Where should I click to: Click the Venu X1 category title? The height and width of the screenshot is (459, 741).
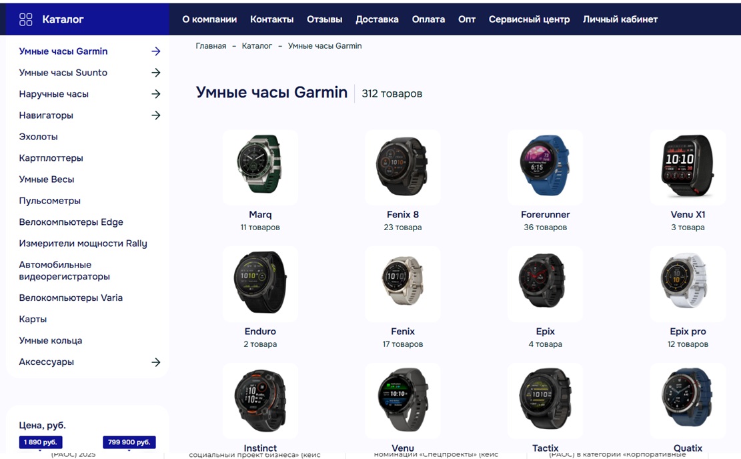688,215
